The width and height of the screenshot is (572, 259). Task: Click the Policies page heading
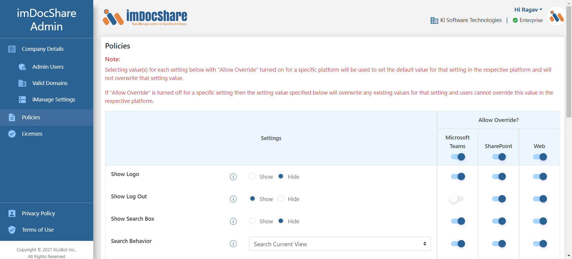[117, 46]
